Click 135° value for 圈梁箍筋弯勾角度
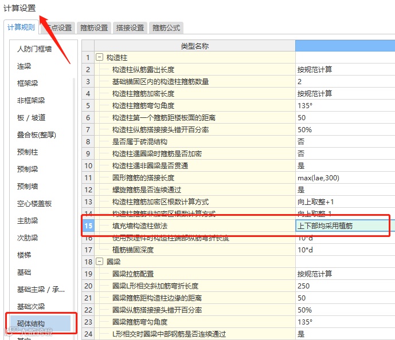Image resolution: width=395 pixels, height=340 pixels. (345, 322)
